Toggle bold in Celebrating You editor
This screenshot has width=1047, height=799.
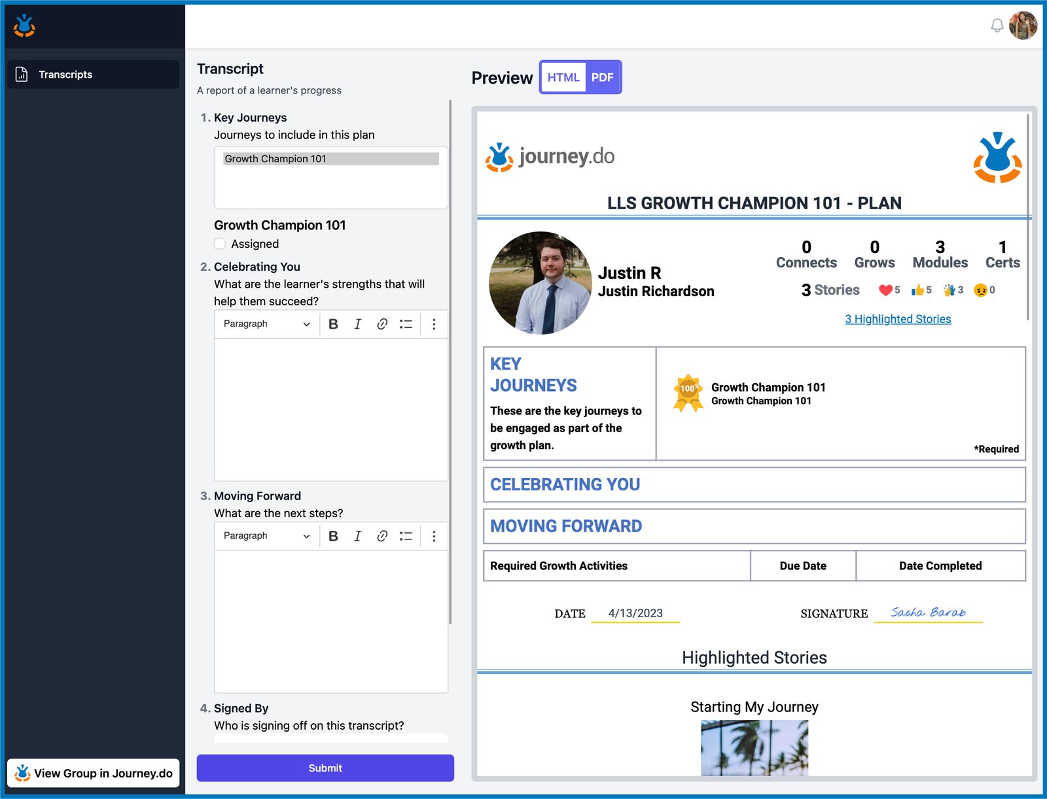point(333,324)
